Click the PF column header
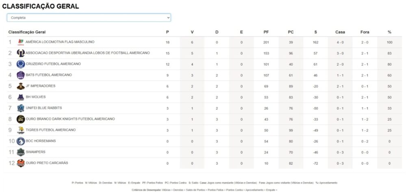This screenshot has height=192, width=416. point(266,32)
